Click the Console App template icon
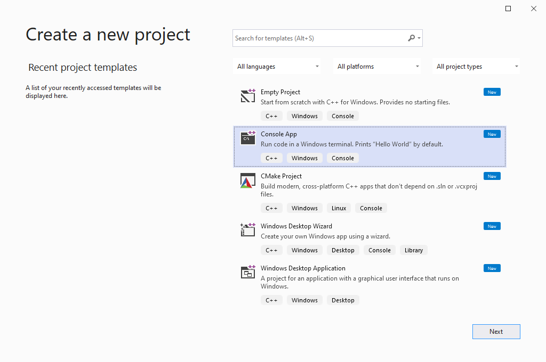The image size is (546, 362). tap(248, 138)
